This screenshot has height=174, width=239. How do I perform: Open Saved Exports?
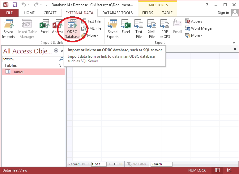point(113,29)
